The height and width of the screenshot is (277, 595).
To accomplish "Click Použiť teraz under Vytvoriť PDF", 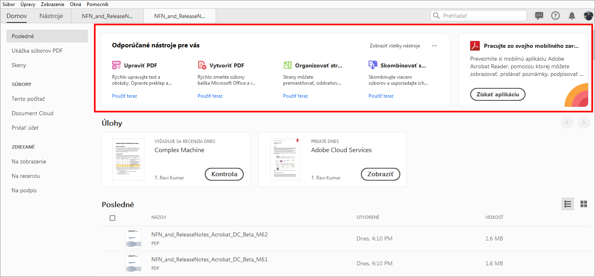I will pyautogui.click(x=210, y=96).
